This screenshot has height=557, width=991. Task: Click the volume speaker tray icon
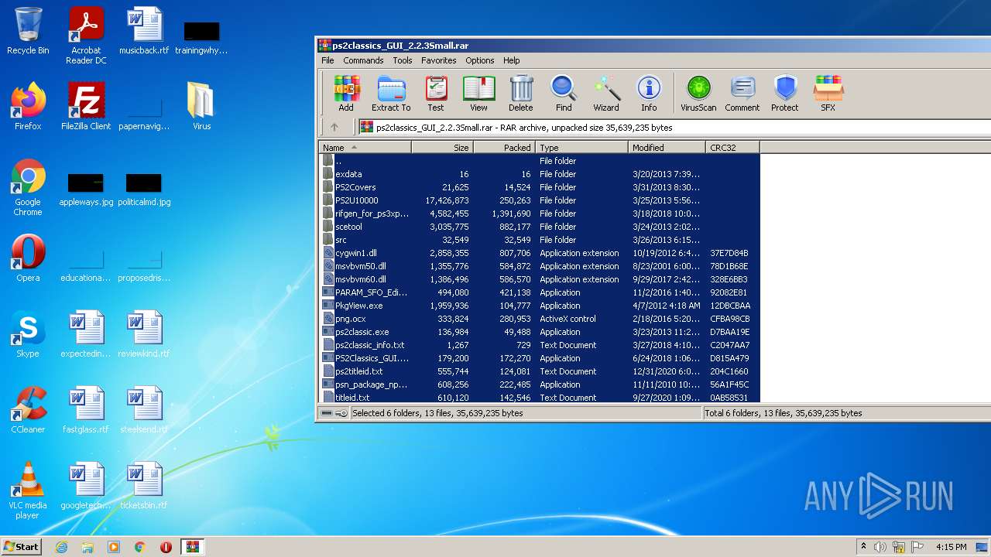pos(880,547)
